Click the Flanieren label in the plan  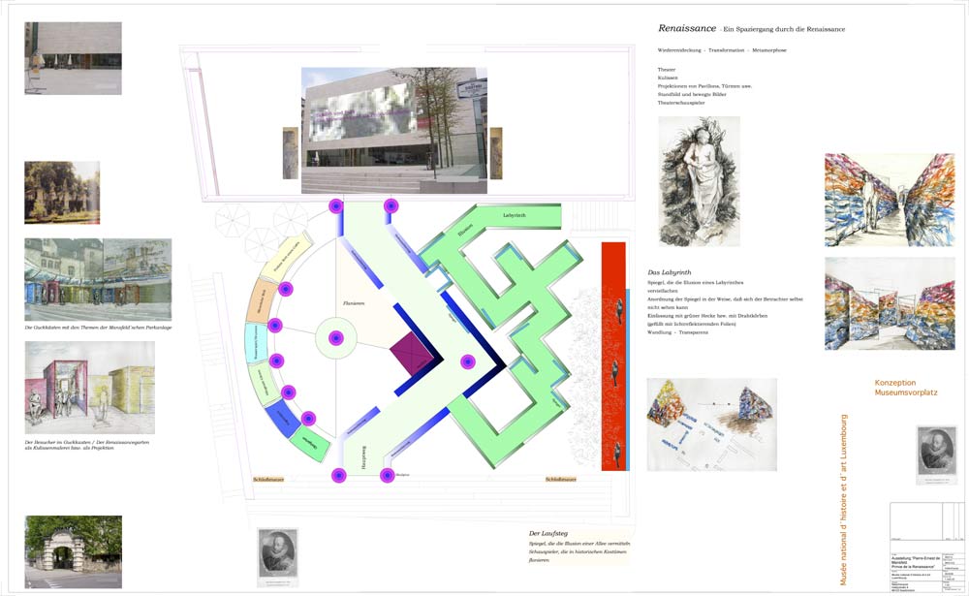[352, 303]
